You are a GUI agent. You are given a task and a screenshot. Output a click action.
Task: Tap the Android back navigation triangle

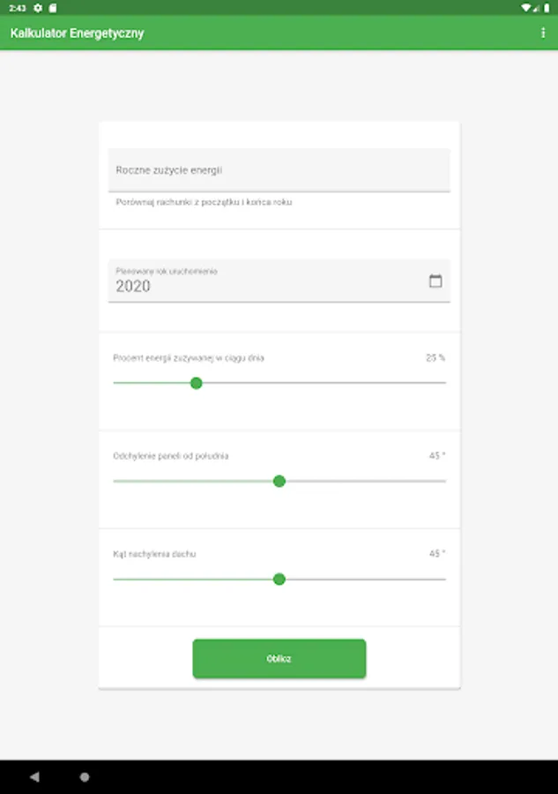[x=34, y=777]
